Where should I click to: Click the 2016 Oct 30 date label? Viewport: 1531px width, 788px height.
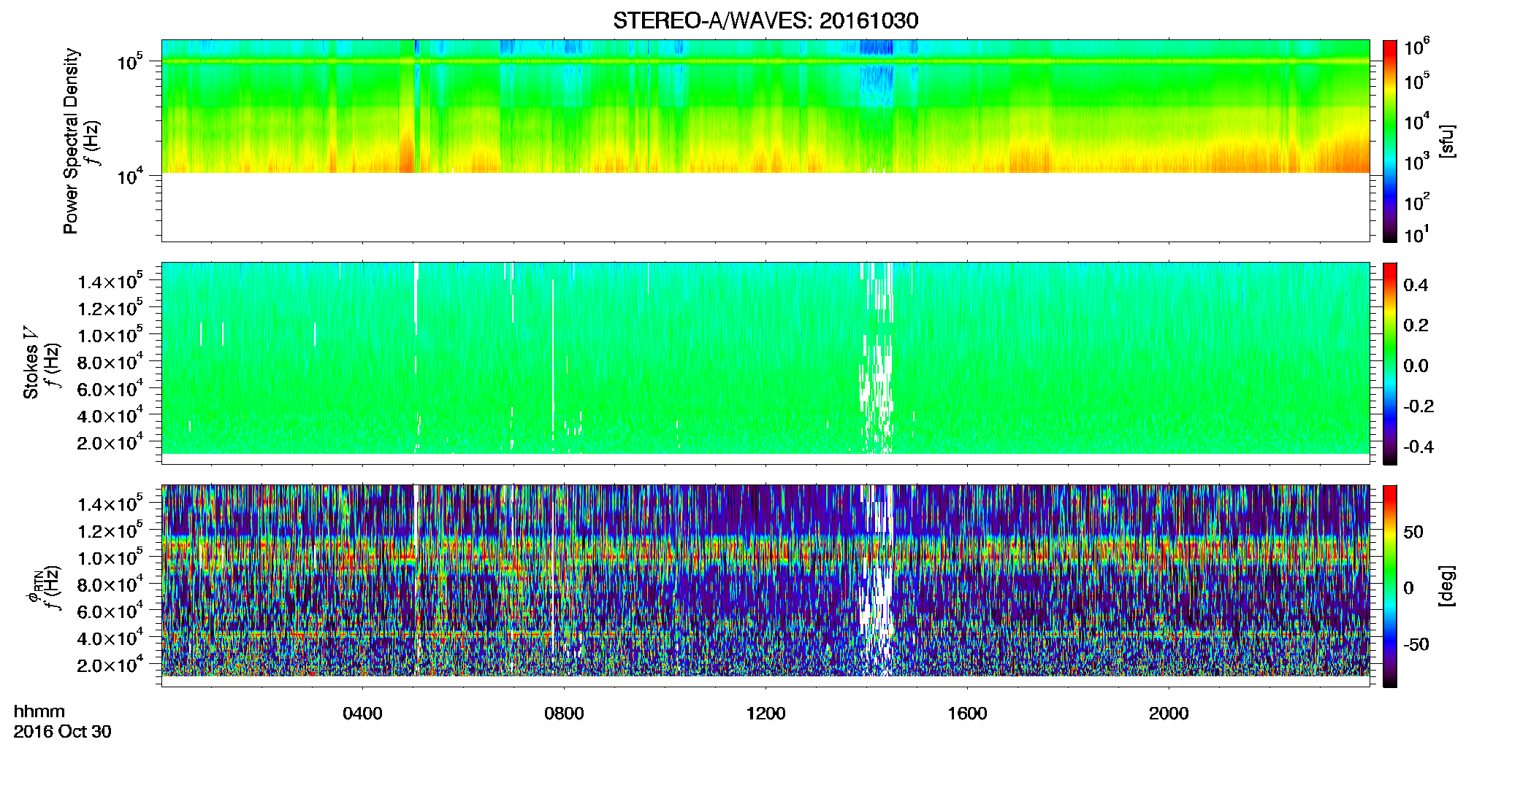pyautogui.click(x=63, y=732)
